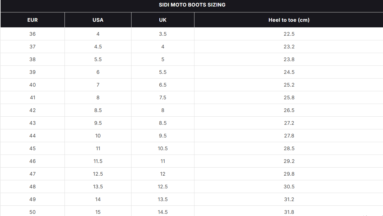Screen dimensions: 383x216
Task: Select the 31.8 heel to toe value
Action: click(289, 212)
